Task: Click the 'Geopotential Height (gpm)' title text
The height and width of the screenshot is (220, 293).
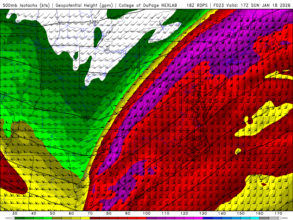Action: pyautogui.click(x=84, y=5)
